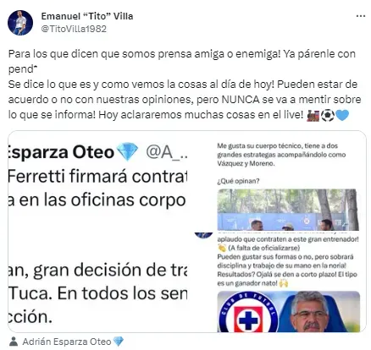Open the training ground photo thumbnail
Viewport: 371px width, 350px height.
pyautogui.click(x=288, y=210)
